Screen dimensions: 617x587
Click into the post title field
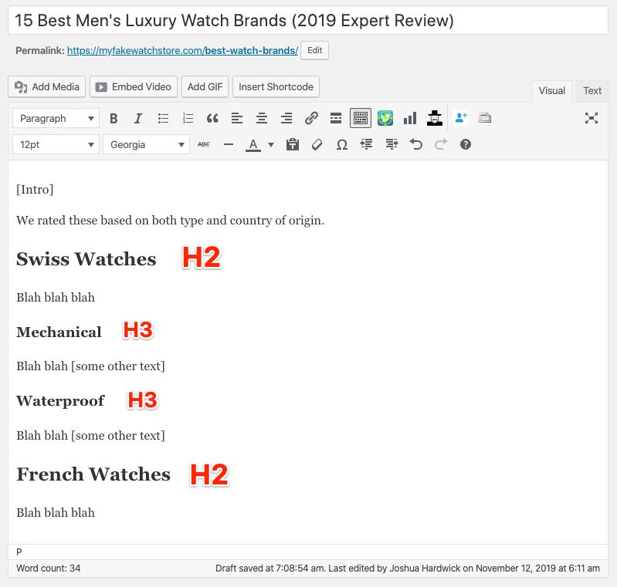[x=308, y=21]
